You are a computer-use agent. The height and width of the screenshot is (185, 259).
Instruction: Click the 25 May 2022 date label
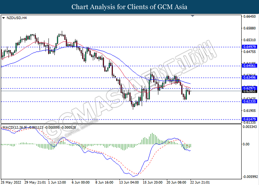[11, 182]
